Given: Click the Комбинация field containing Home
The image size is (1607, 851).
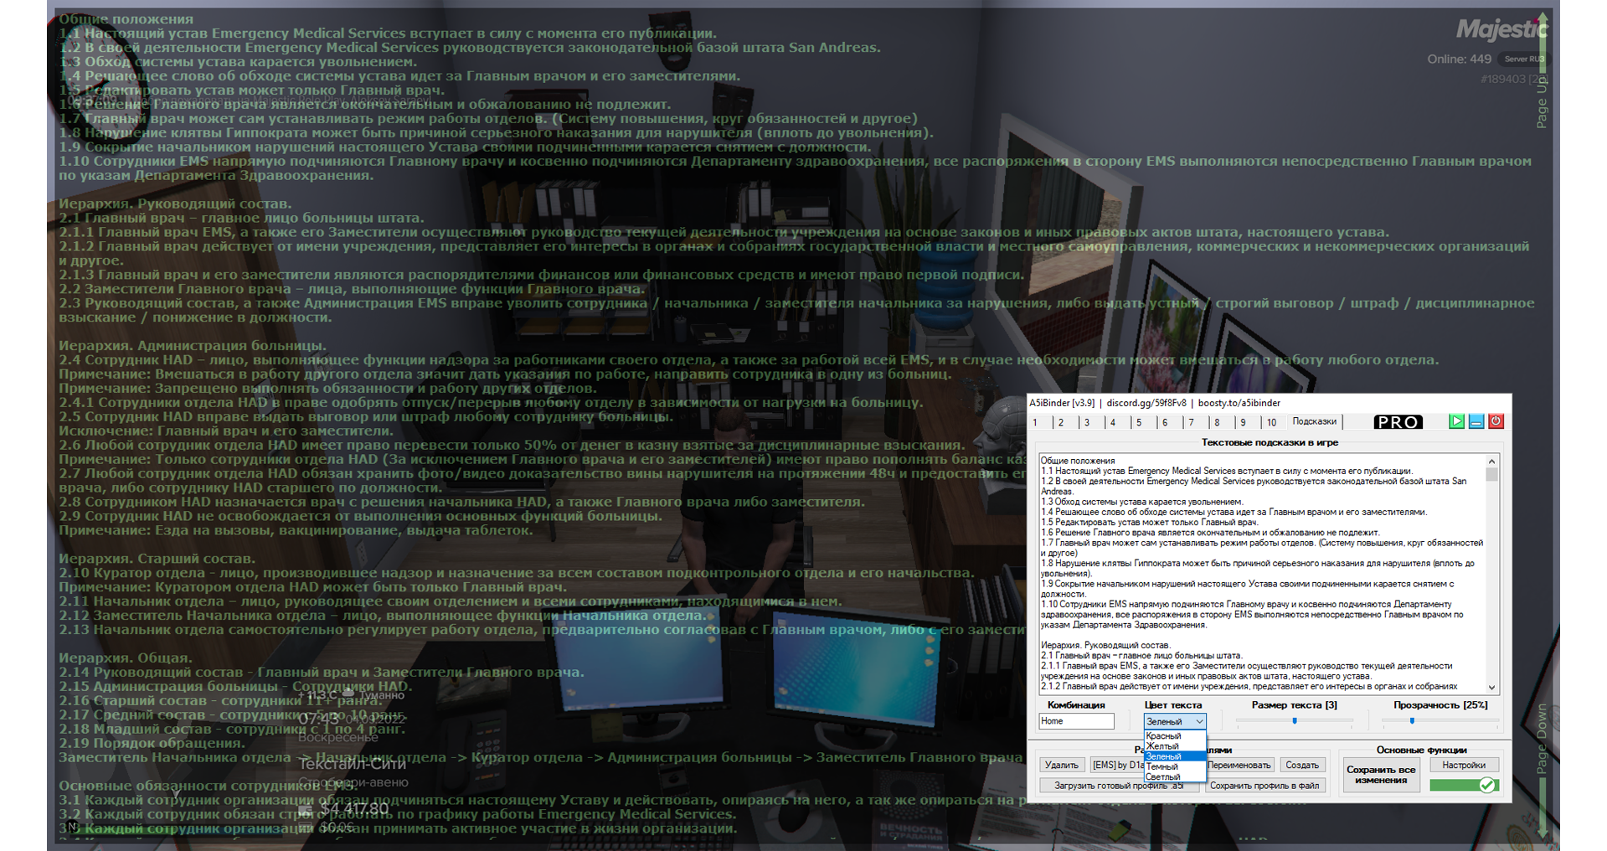Looking at the screenshot, I should click(x=1077, y=721).
